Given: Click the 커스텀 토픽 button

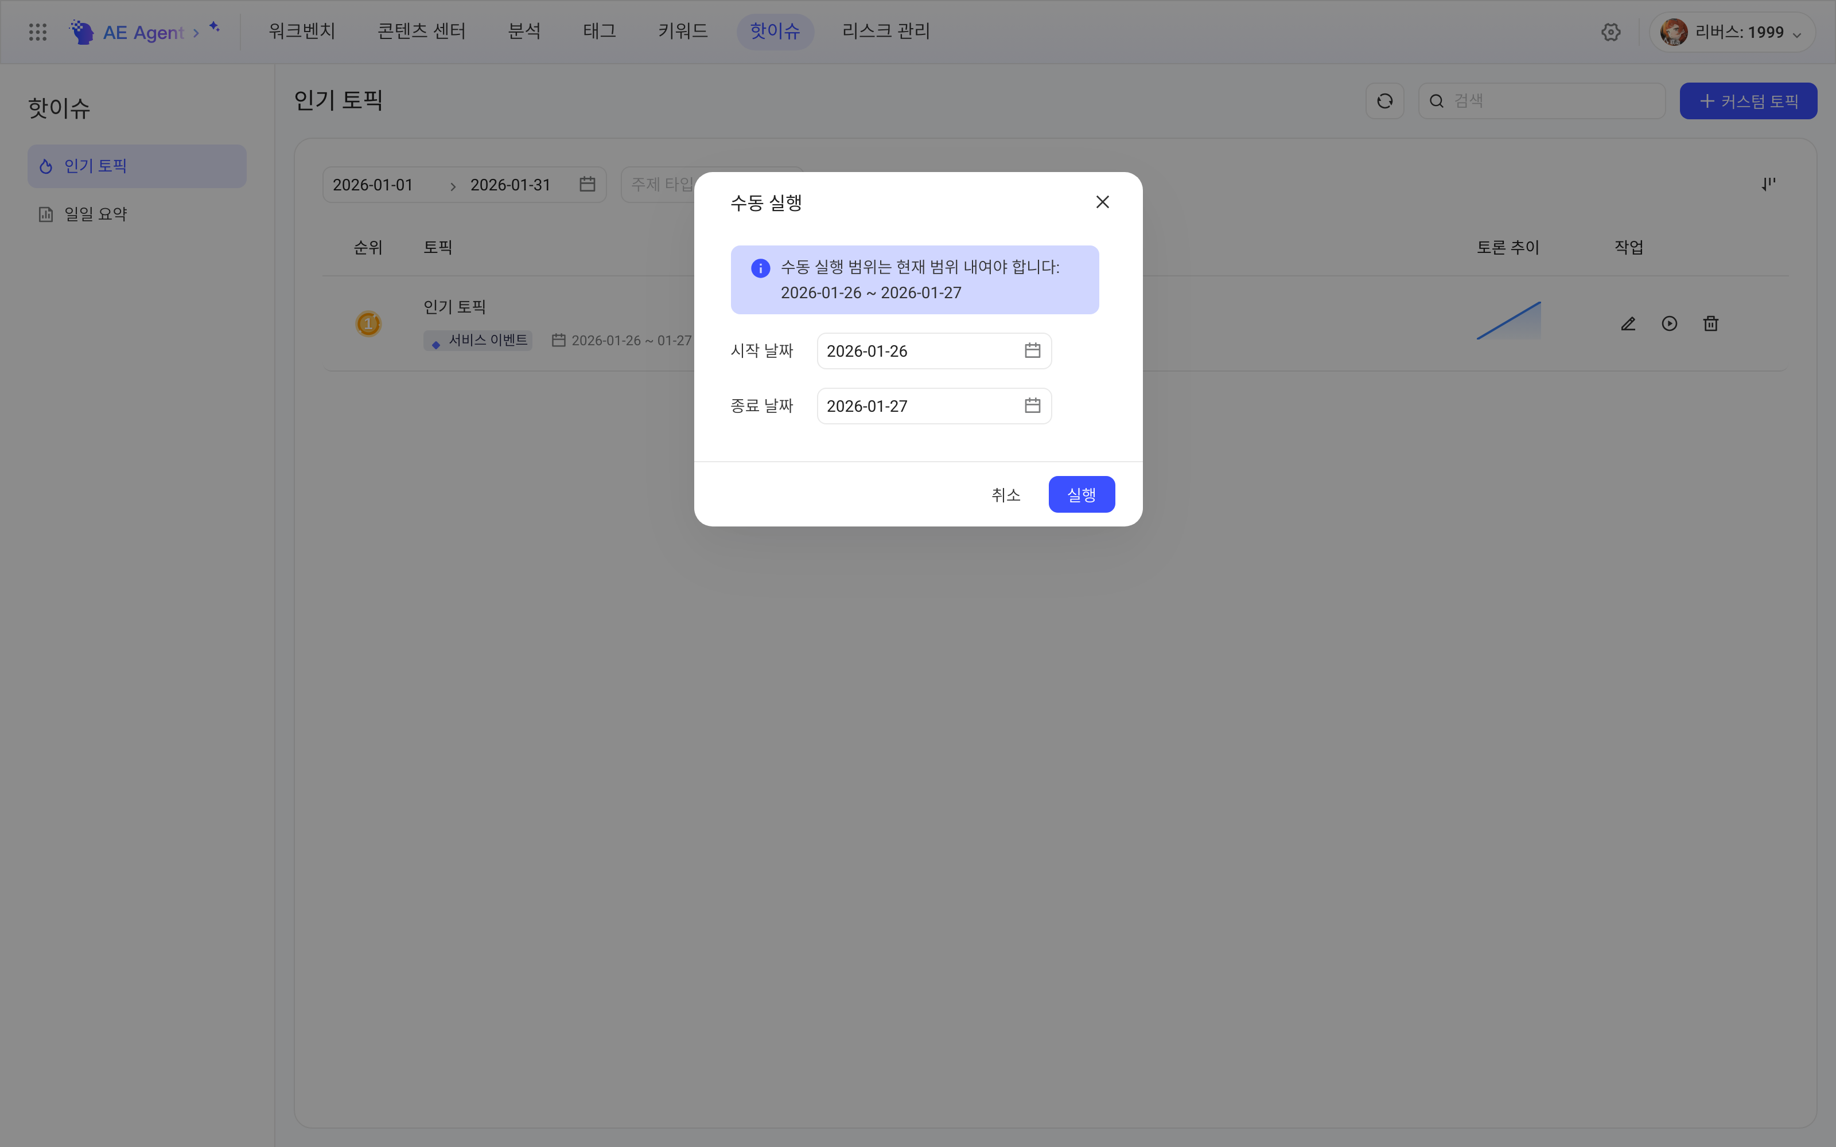Looking at the screenshot, I should 1748,101.
